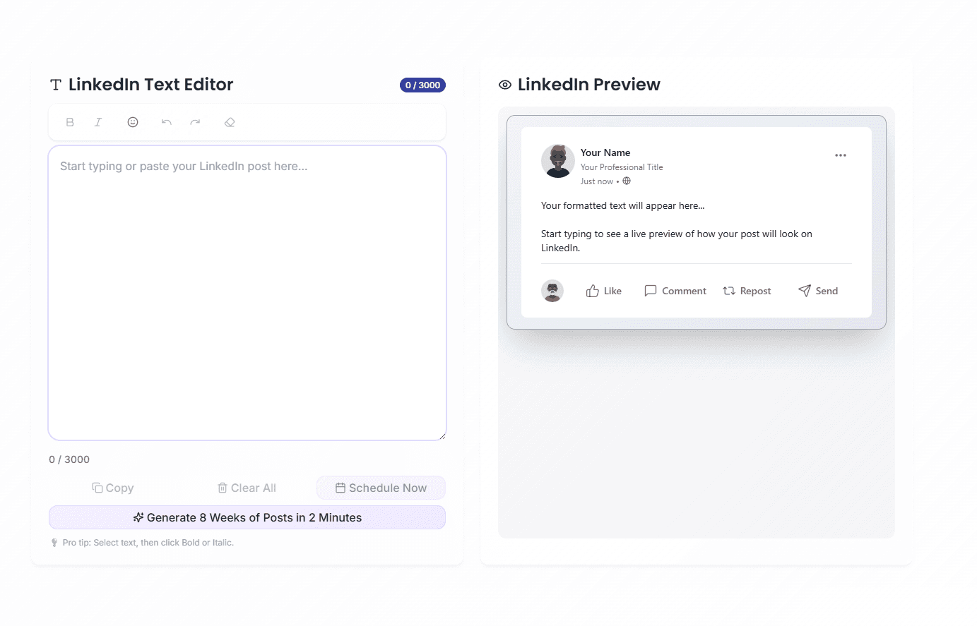Click the T icon beside LinkedIn Text Editor heading
Viewport: 977px width, 626px height.
coord(54,84)
